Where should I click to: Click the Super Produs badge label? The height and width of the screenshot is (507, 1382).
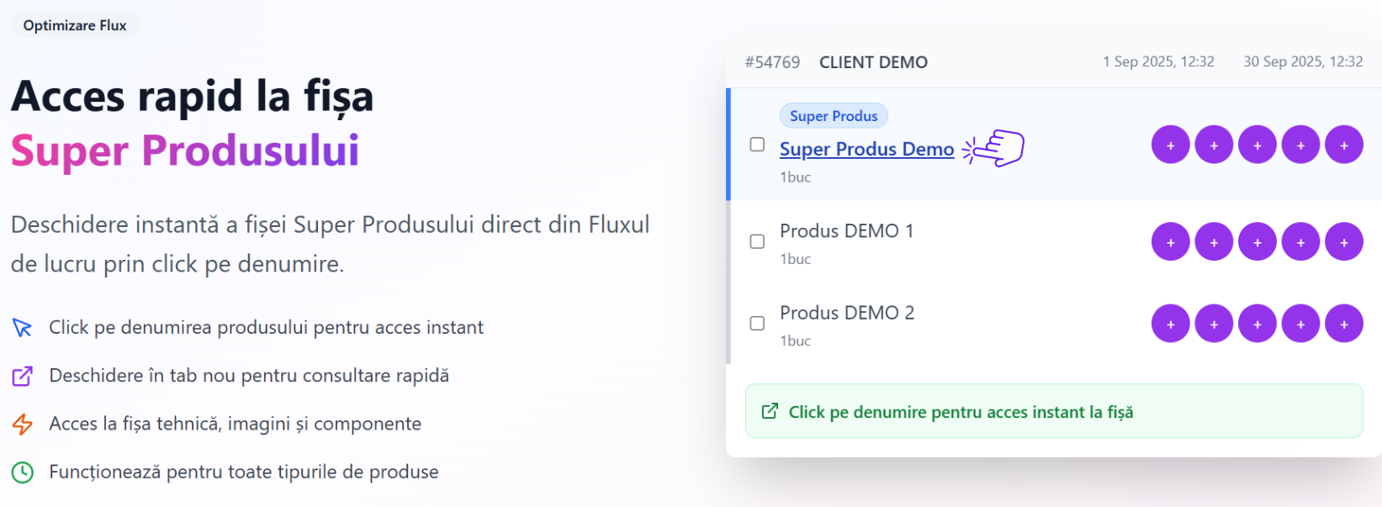[x=834, y=116]
